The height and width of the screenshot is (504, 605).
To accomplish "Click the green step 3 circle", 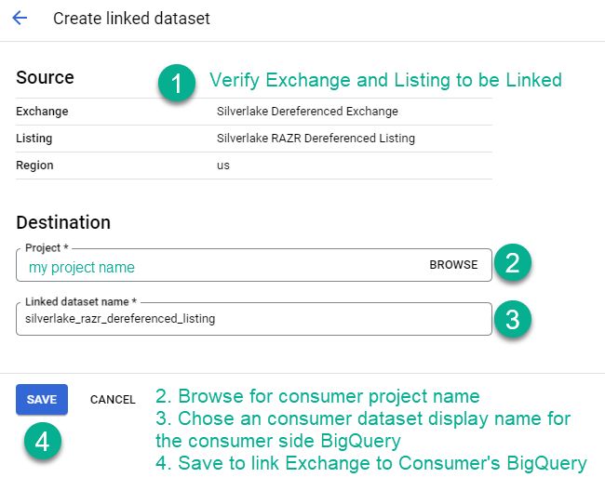I will tap(512, 320).
